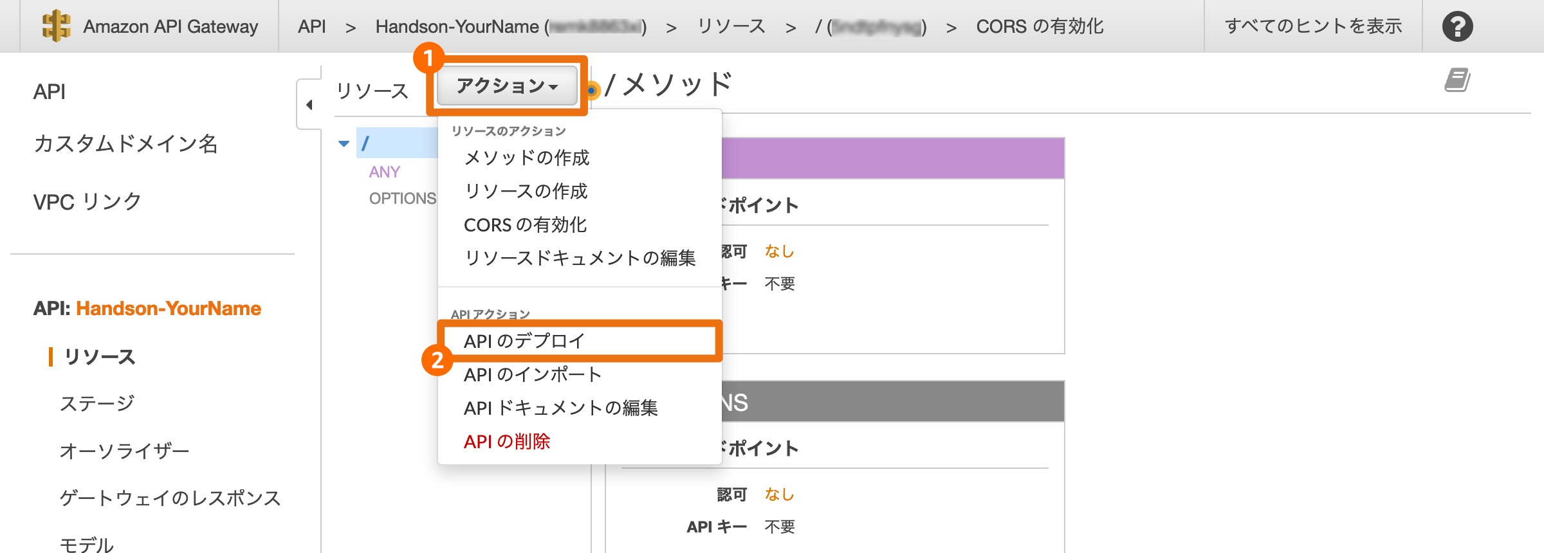Click なし authorization value in OPTIONS card

[779, 494]
